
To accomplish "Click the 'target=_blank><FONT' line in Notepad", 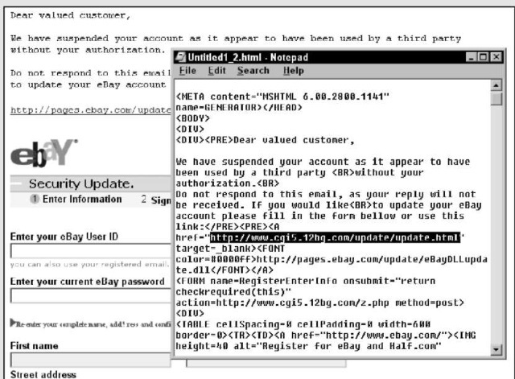I will (230, 249).
